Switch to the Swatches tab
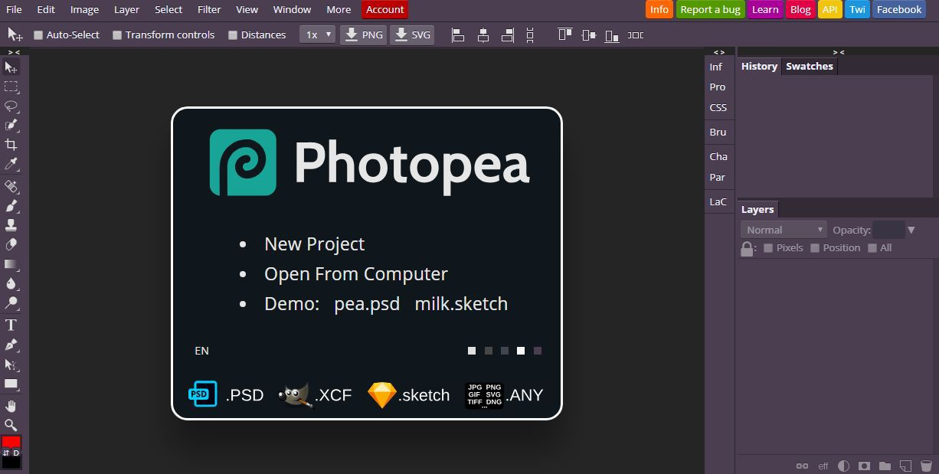This screenshot has height=474, width=939. (810, 67)
